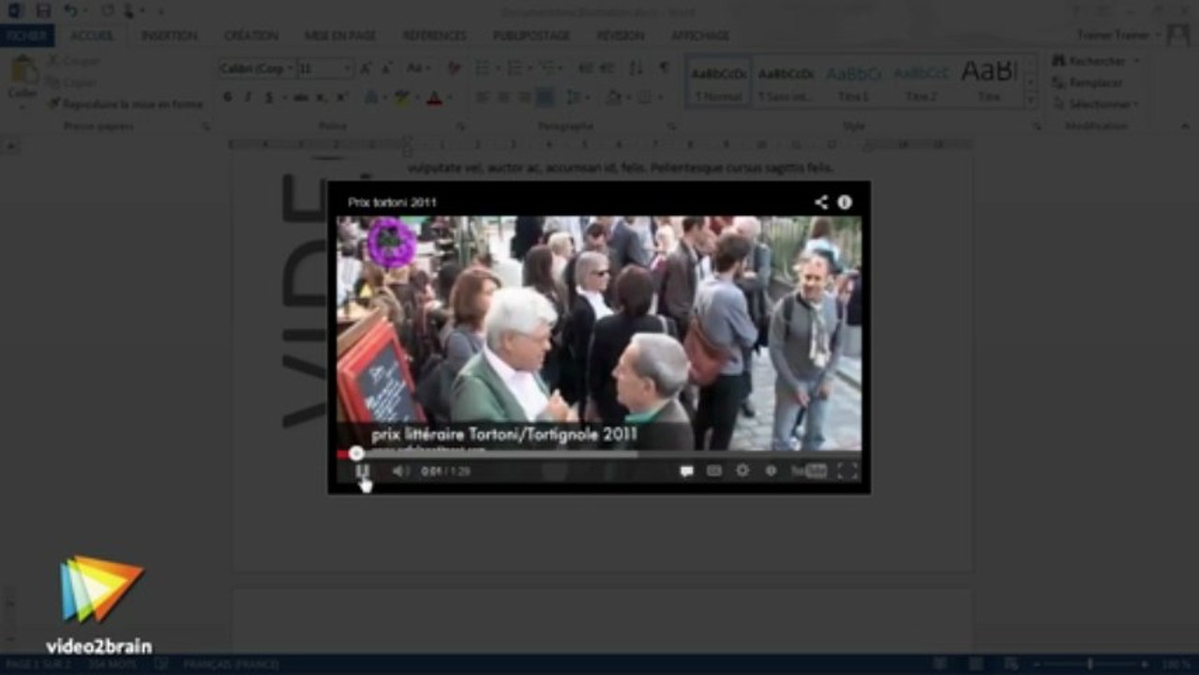This screenshot has width=1199, height=675.
Task: Switch the video to fullscreen
Action: pyautogui.click(x=847, y=471)
